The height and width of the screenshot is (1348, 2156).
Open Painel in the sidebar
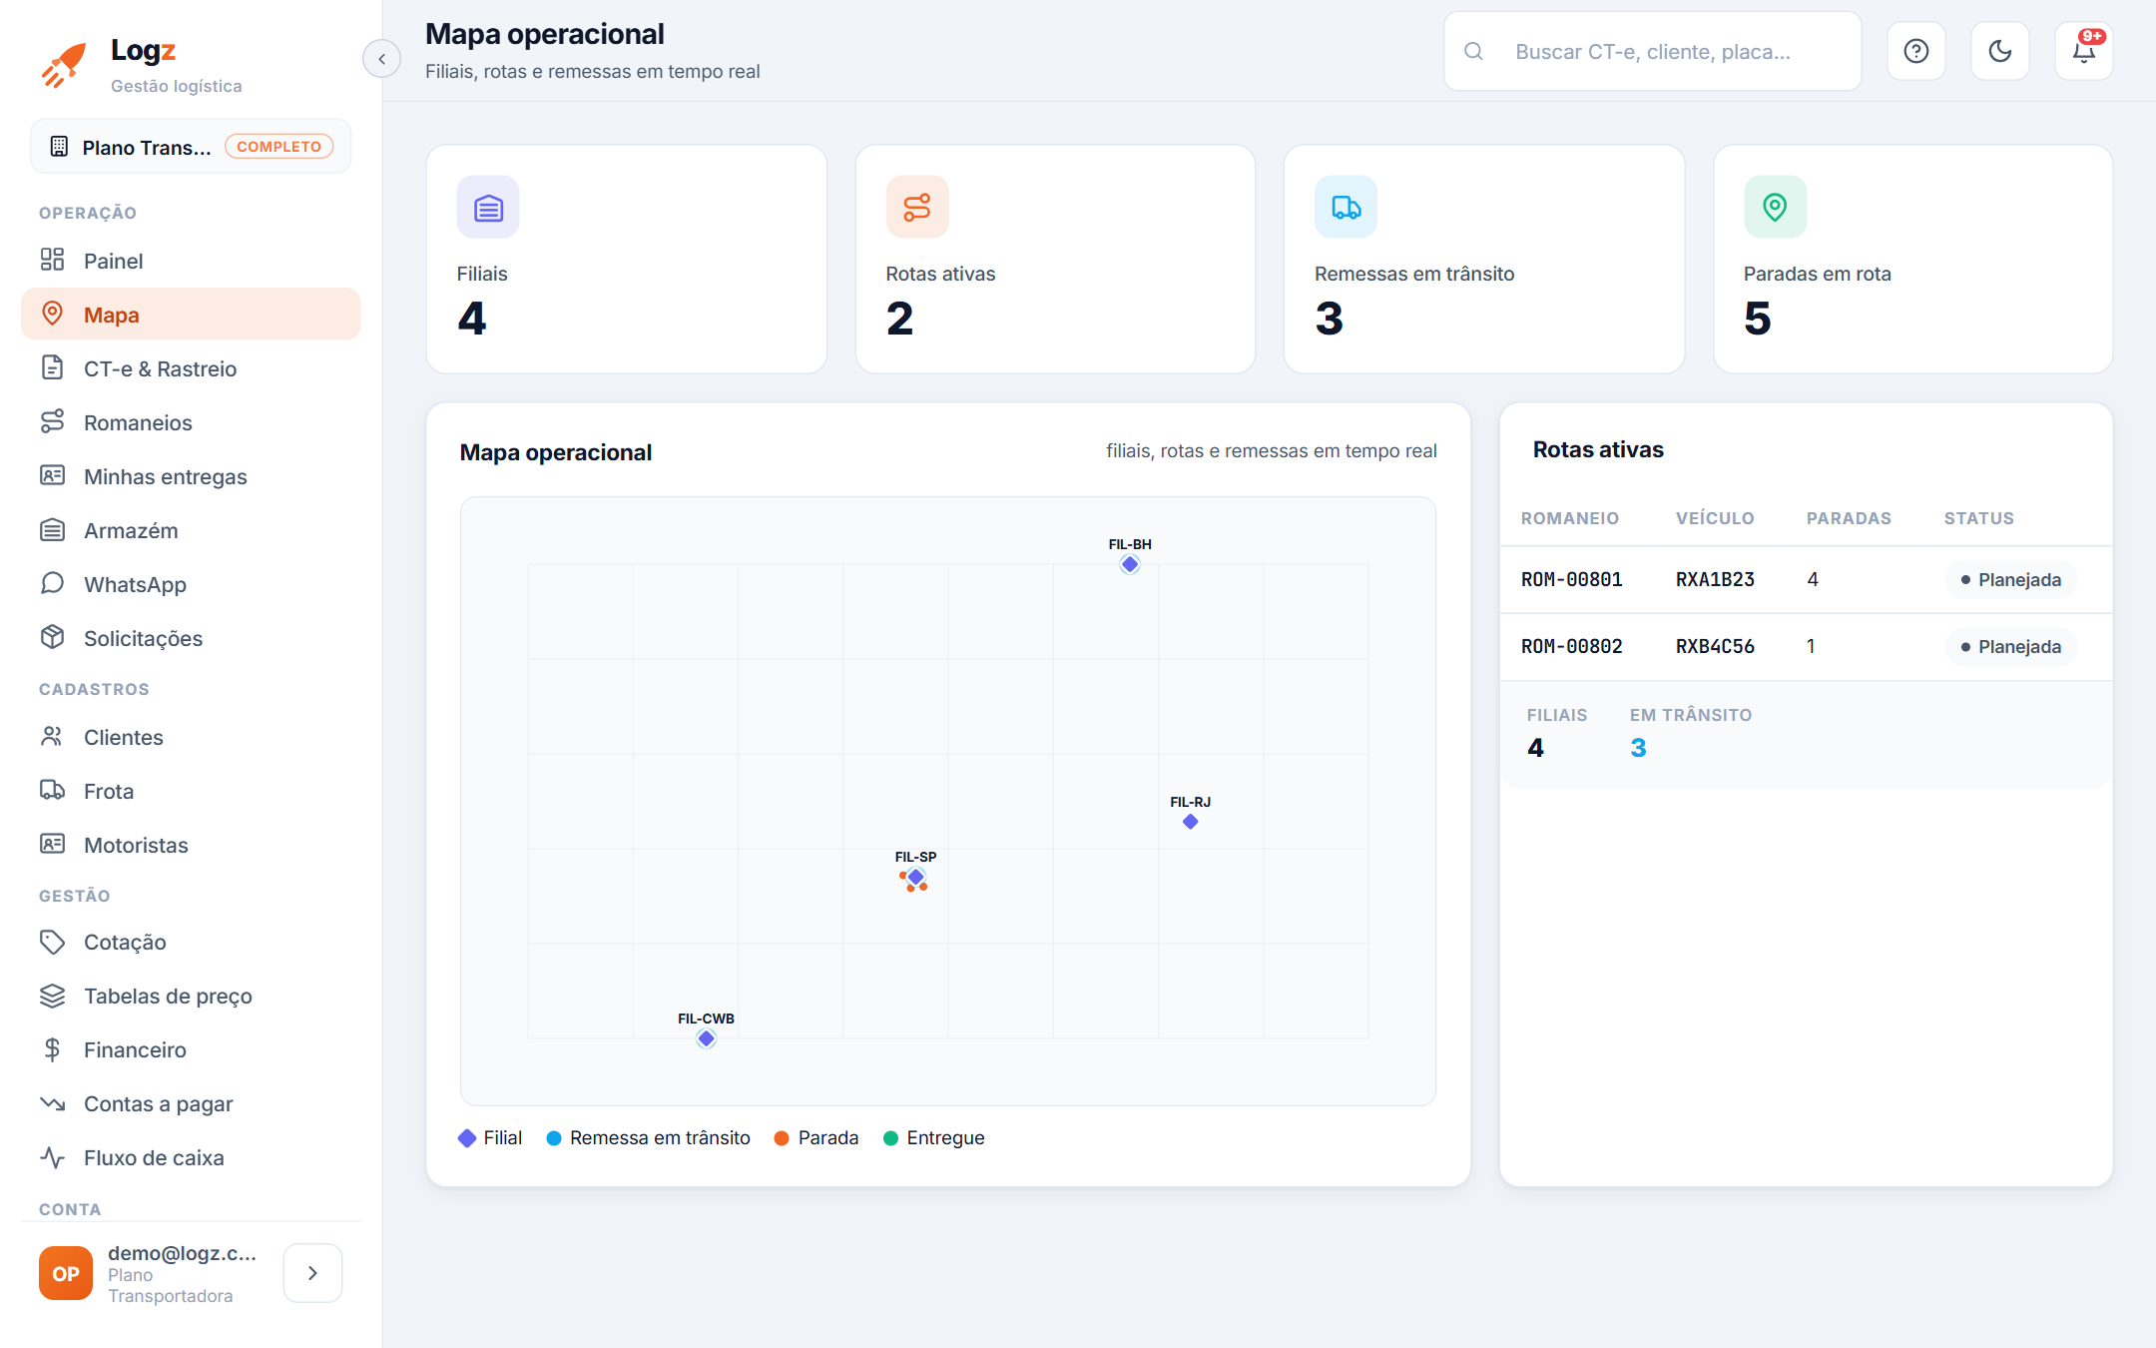point(191,261)
